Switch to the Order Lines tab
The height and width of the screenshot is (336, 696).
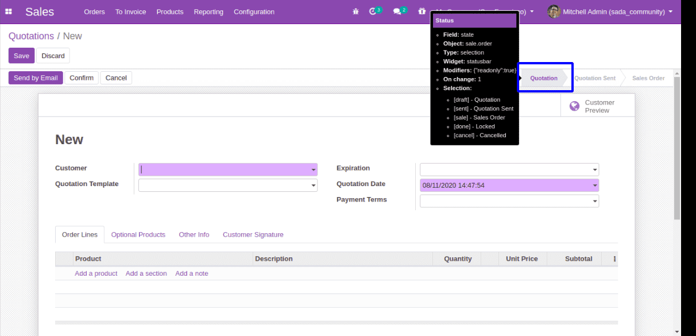[80, 234]
